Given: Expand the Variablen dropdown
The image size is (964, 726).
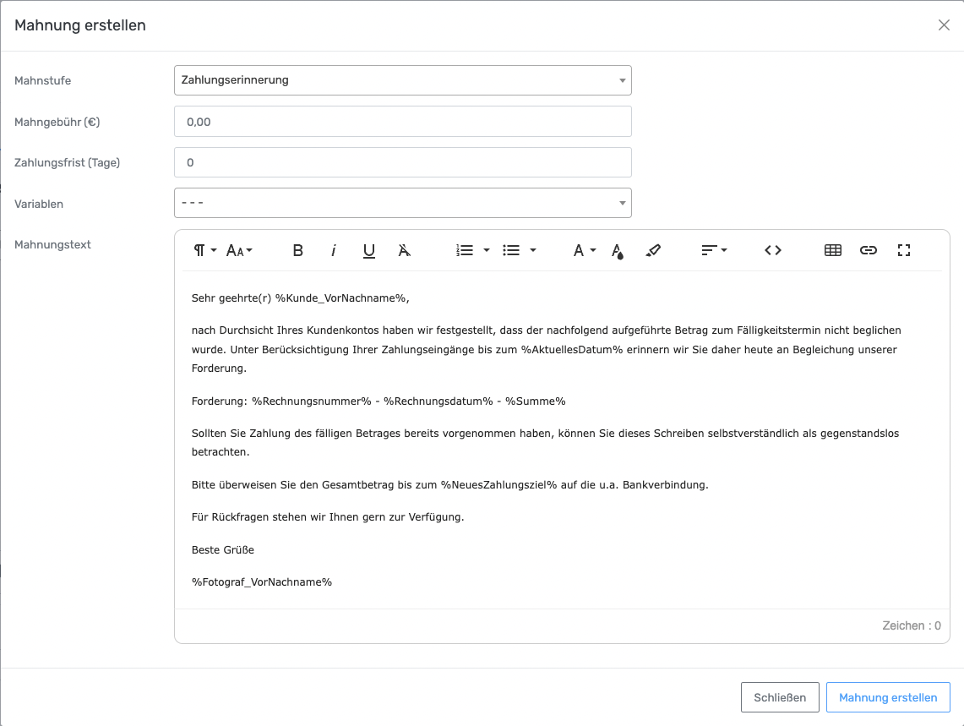Looking at the screenshot, I should tap(402, 203).
